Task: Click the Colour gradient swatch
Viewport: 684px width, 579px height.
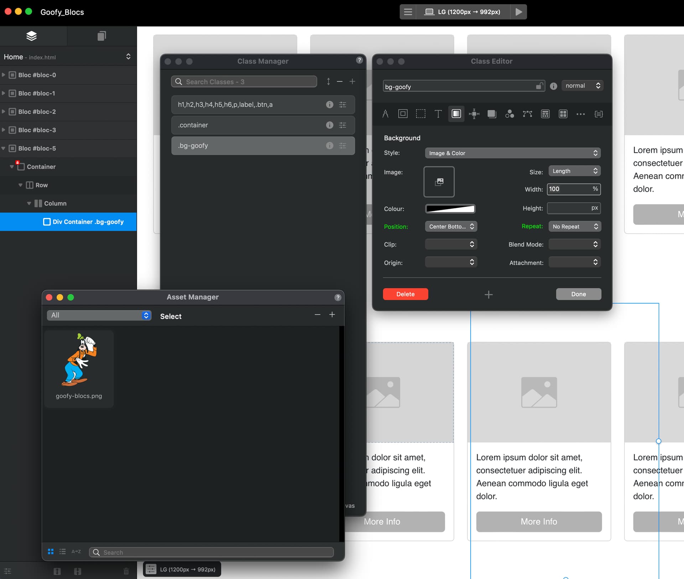Action: pyautogui.click(x=450, y=209)
